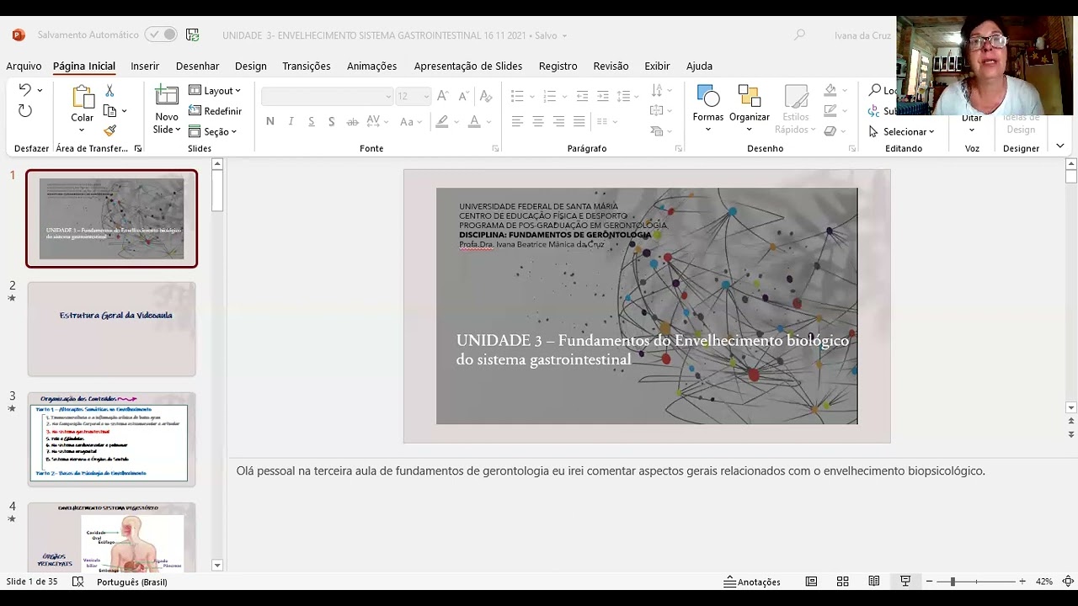Screen dimensions: 1078x606
Task: Click the fit slide to window icon
Action: (1068, 582)
